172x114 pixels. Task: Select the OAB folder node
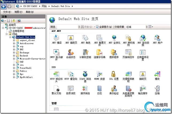(22, 62)
